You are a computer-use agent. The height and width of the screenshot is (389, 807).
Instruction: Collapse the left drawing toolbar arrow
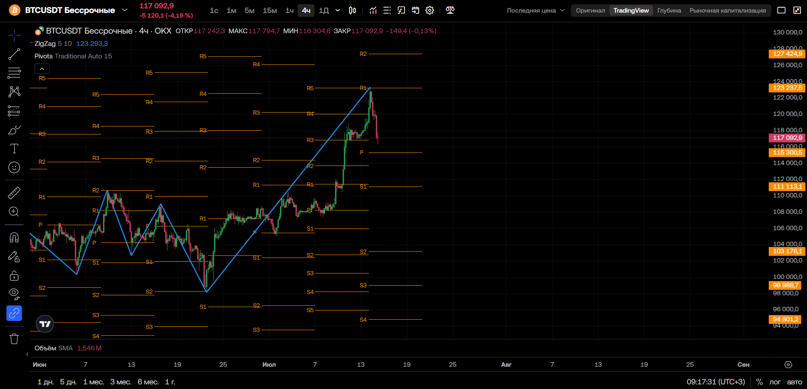[x=27, y=355]
